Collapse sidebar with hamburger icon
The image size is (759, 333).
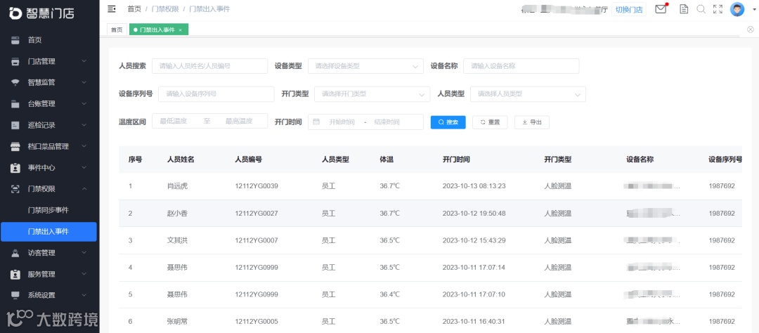pyautogui.click(x=112, y=8)
